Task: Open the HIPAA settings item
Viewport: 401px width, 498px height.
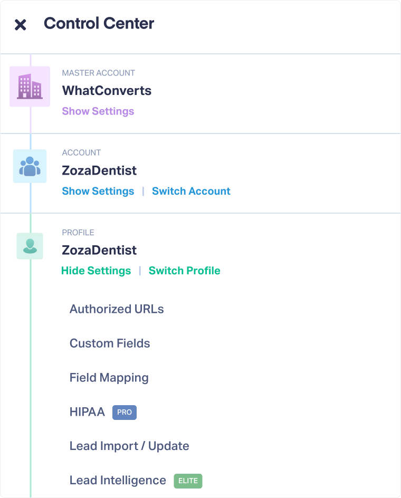Action: [87, 412]
